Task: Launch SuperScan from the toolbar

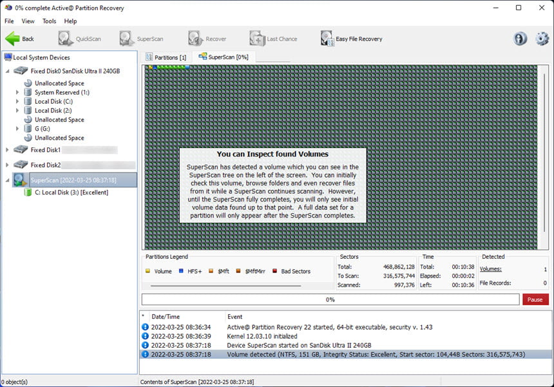Action: click(x=141, y=39)
